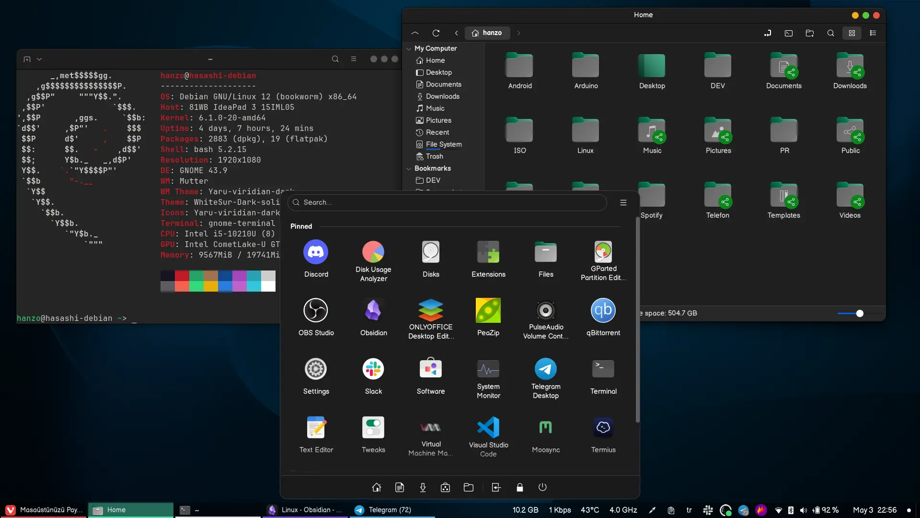Click the log out icon in app menu footer

click(496, 487)
